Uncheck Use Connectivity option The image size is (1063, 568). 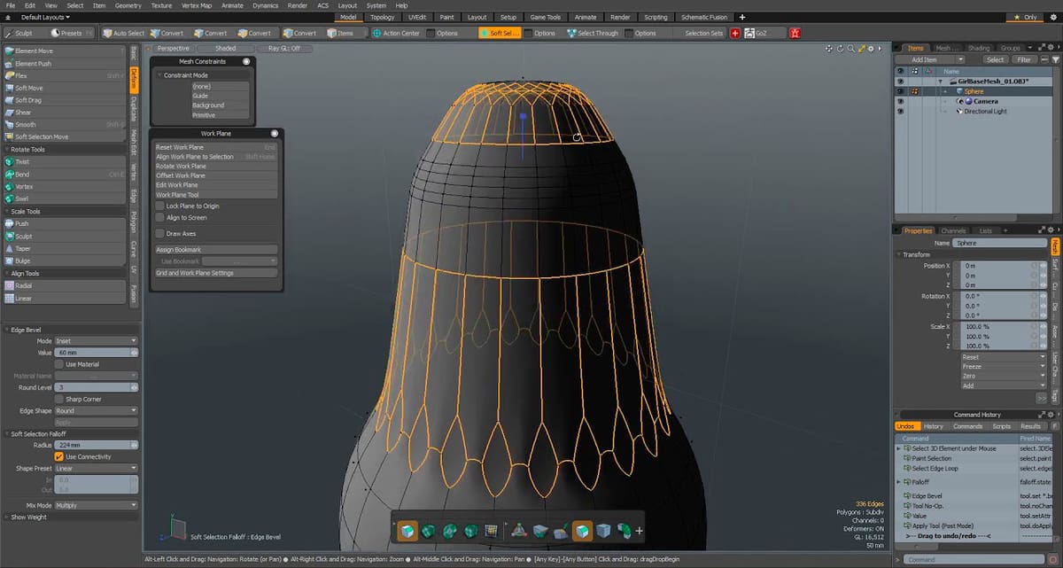59,456
